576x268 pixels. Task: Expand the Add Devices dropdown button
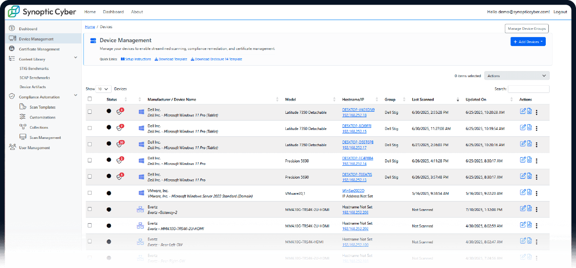[x=528, y=42]
